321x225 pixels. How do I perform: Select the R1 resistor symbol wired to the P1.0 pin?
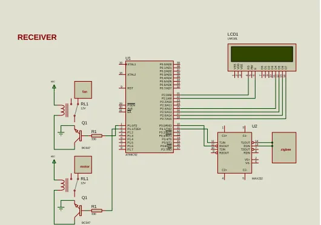(97, 135)
